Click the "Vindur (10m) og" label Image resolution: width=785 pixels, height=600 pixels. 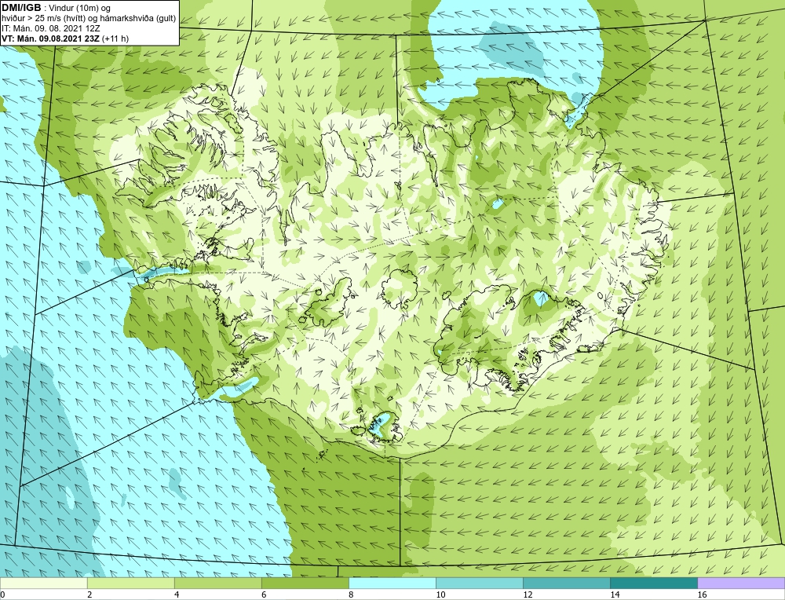pyautogui.click(x=80, y=8)
